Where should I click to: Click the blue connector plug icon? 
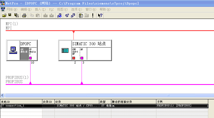[67, 16]
